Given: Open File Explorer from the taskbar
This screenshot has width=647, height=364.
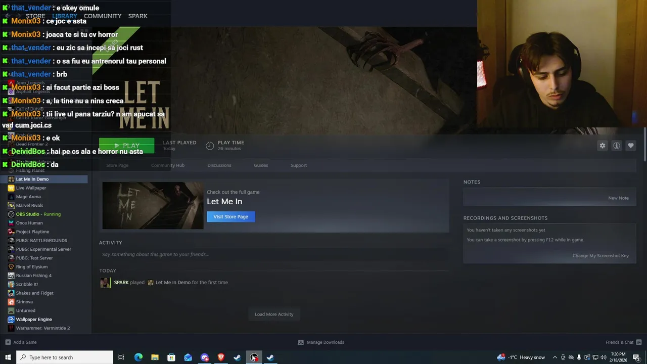Looking at the screenshot, I should [x=155, y=357].
